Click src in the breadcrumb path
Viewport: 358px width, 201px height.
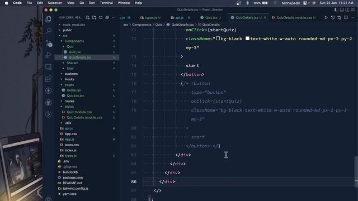(126, 25)
